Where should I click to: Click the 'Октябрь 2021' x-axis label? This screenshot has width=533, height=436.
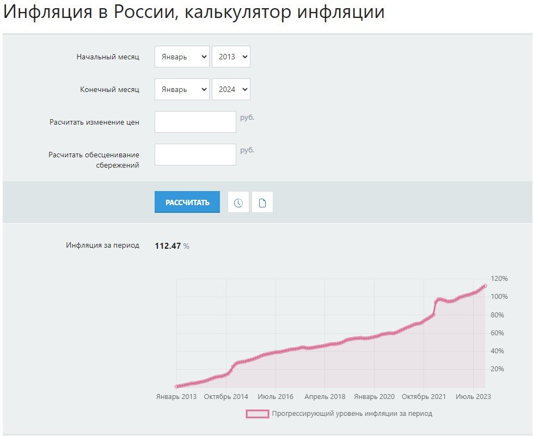click(x=425, y=397)
